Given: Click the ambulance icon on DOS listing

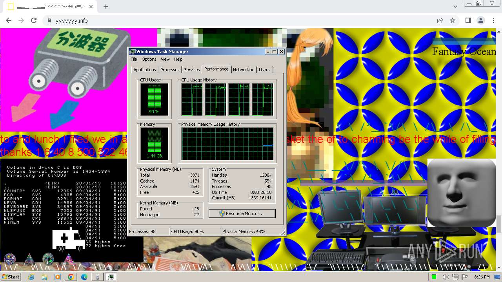Looking at the screenshot, I should pyautogui.click(x=68, y=239).
